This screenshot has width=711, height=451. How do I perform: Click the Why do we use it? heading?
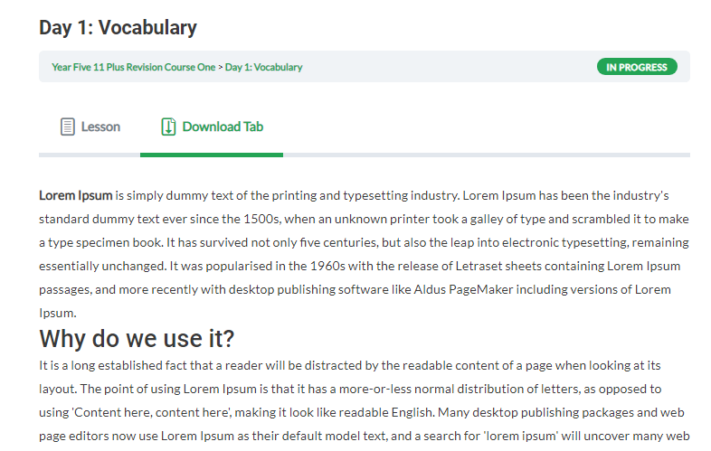click(x=137, y=339)
